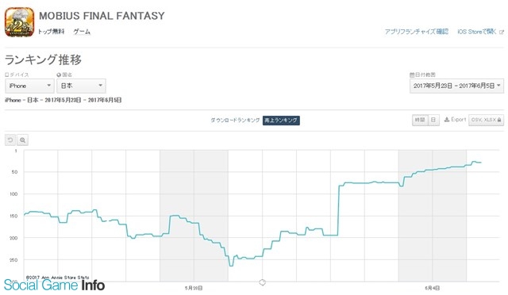Expand the 日本 country dropdown
Image resolution: width=508 pixels, height=295 pixels.
coord(81,86)
